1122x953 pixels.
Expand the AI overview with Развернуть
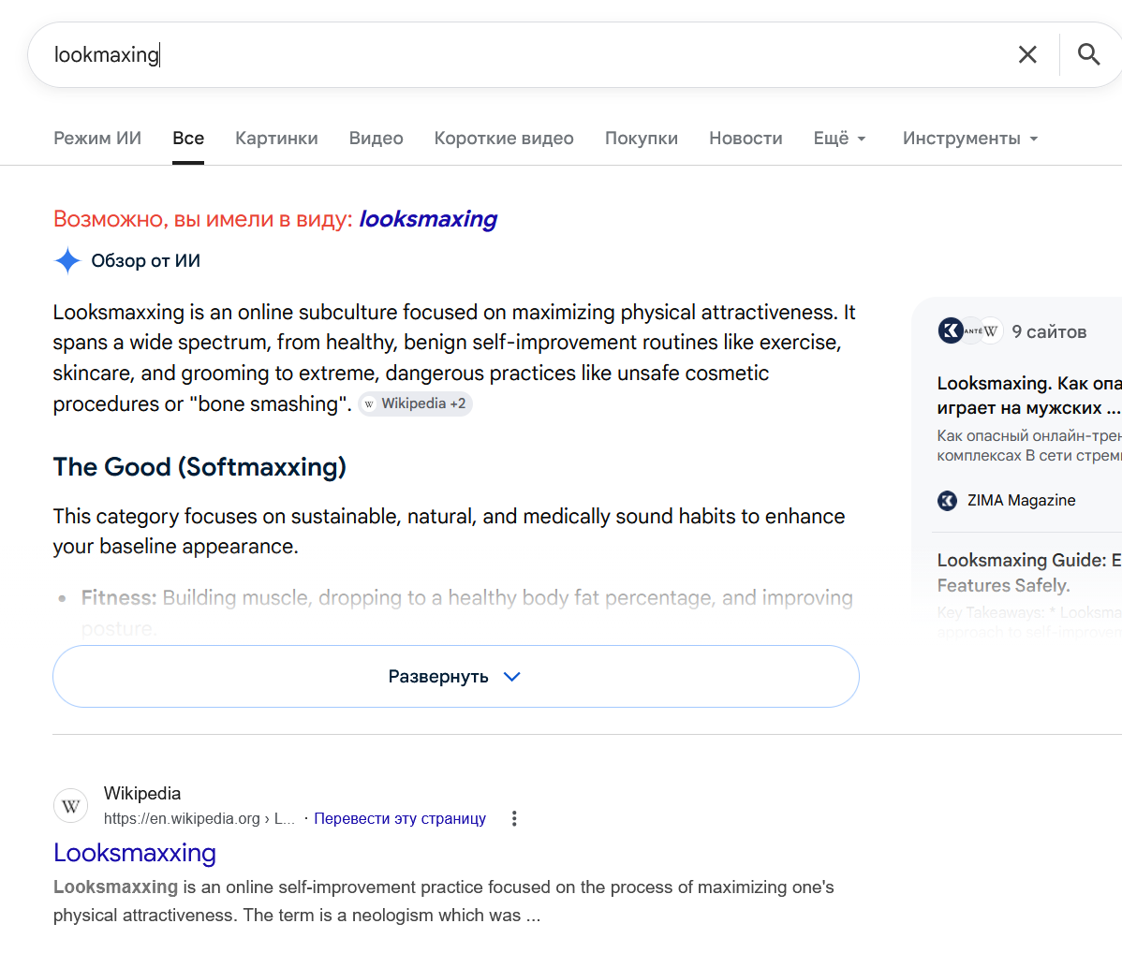tap(456, 676)
